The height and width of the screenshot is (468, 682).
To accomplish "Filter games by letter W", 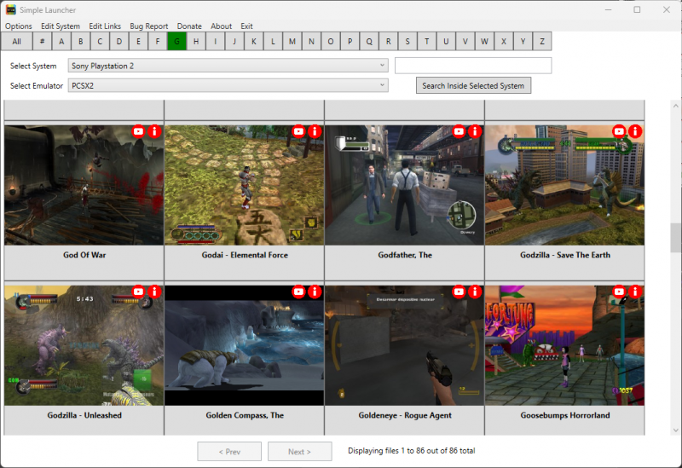I will point(484,41).
